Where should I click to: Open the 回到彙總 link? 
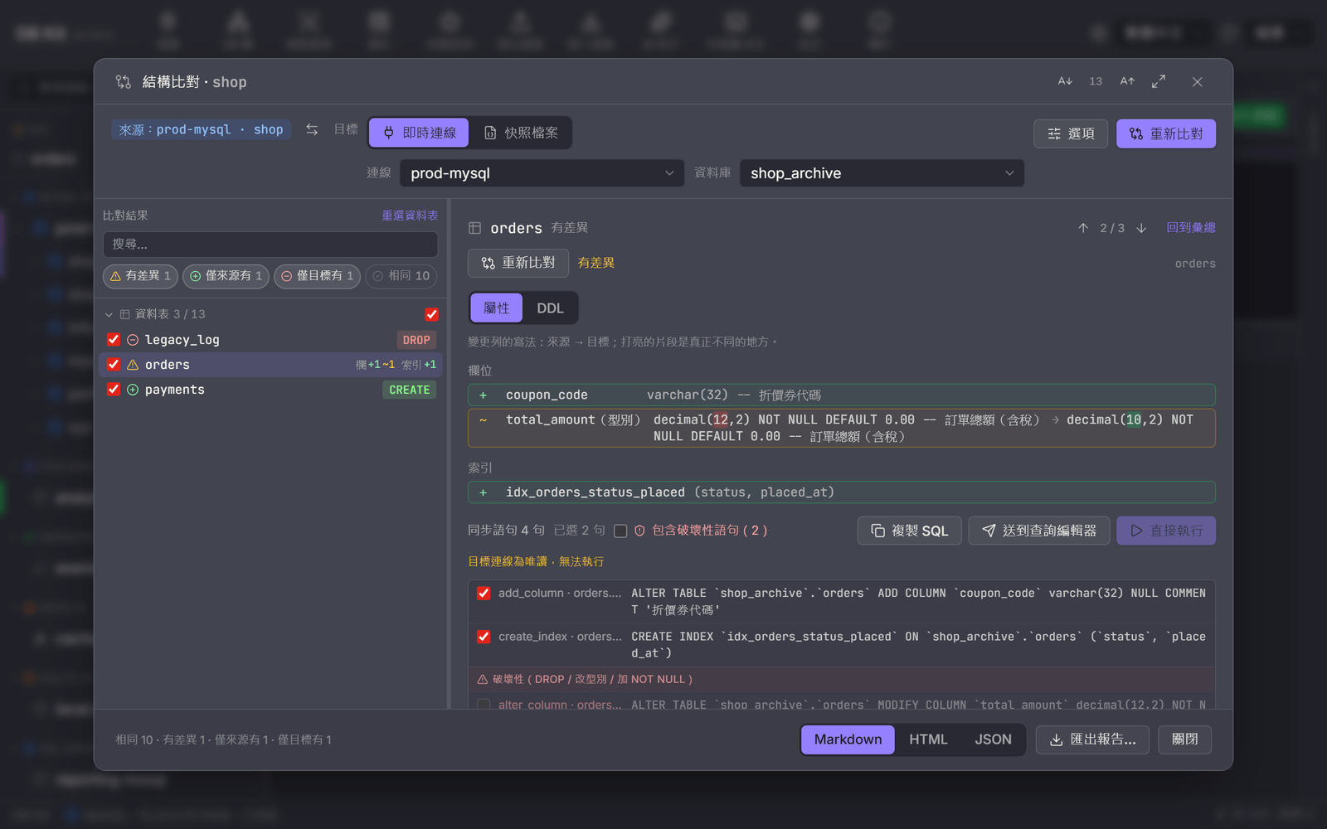1191,228
